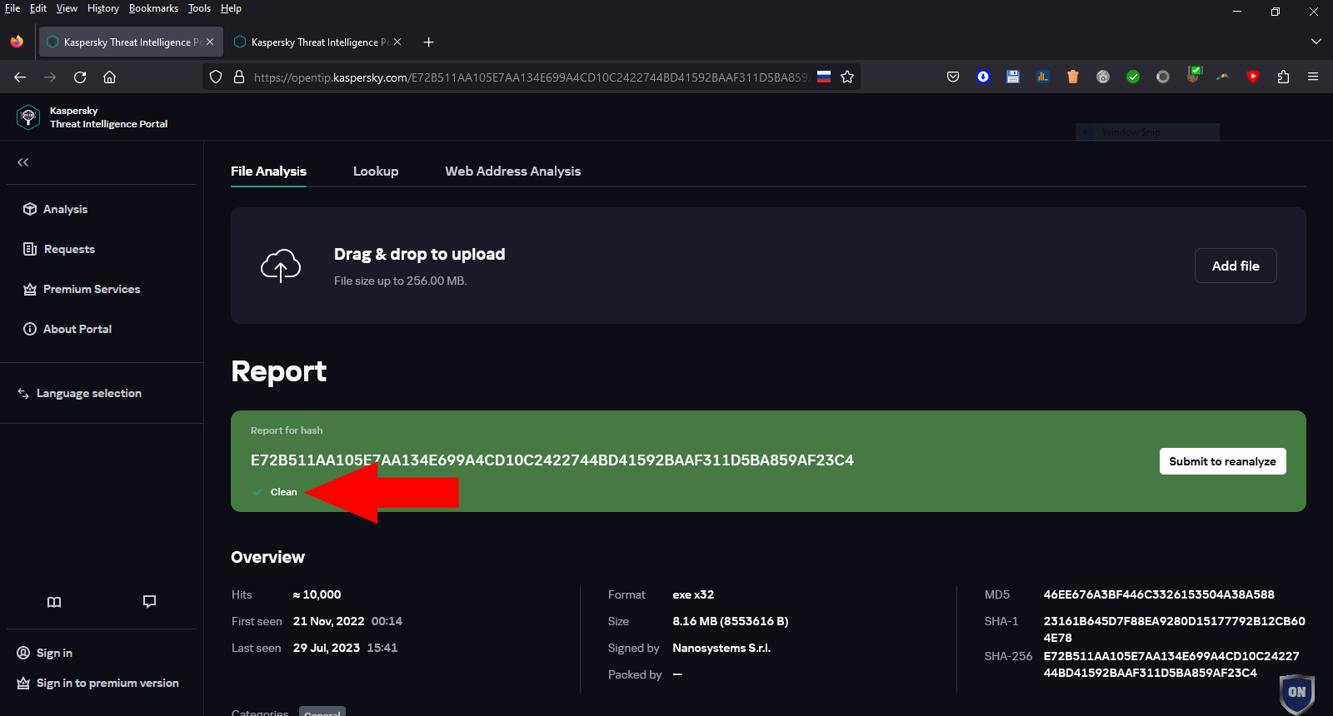Open Analysis in the sidebar
This screenshot has width=1333, height=716.
(x=55, y=209)
